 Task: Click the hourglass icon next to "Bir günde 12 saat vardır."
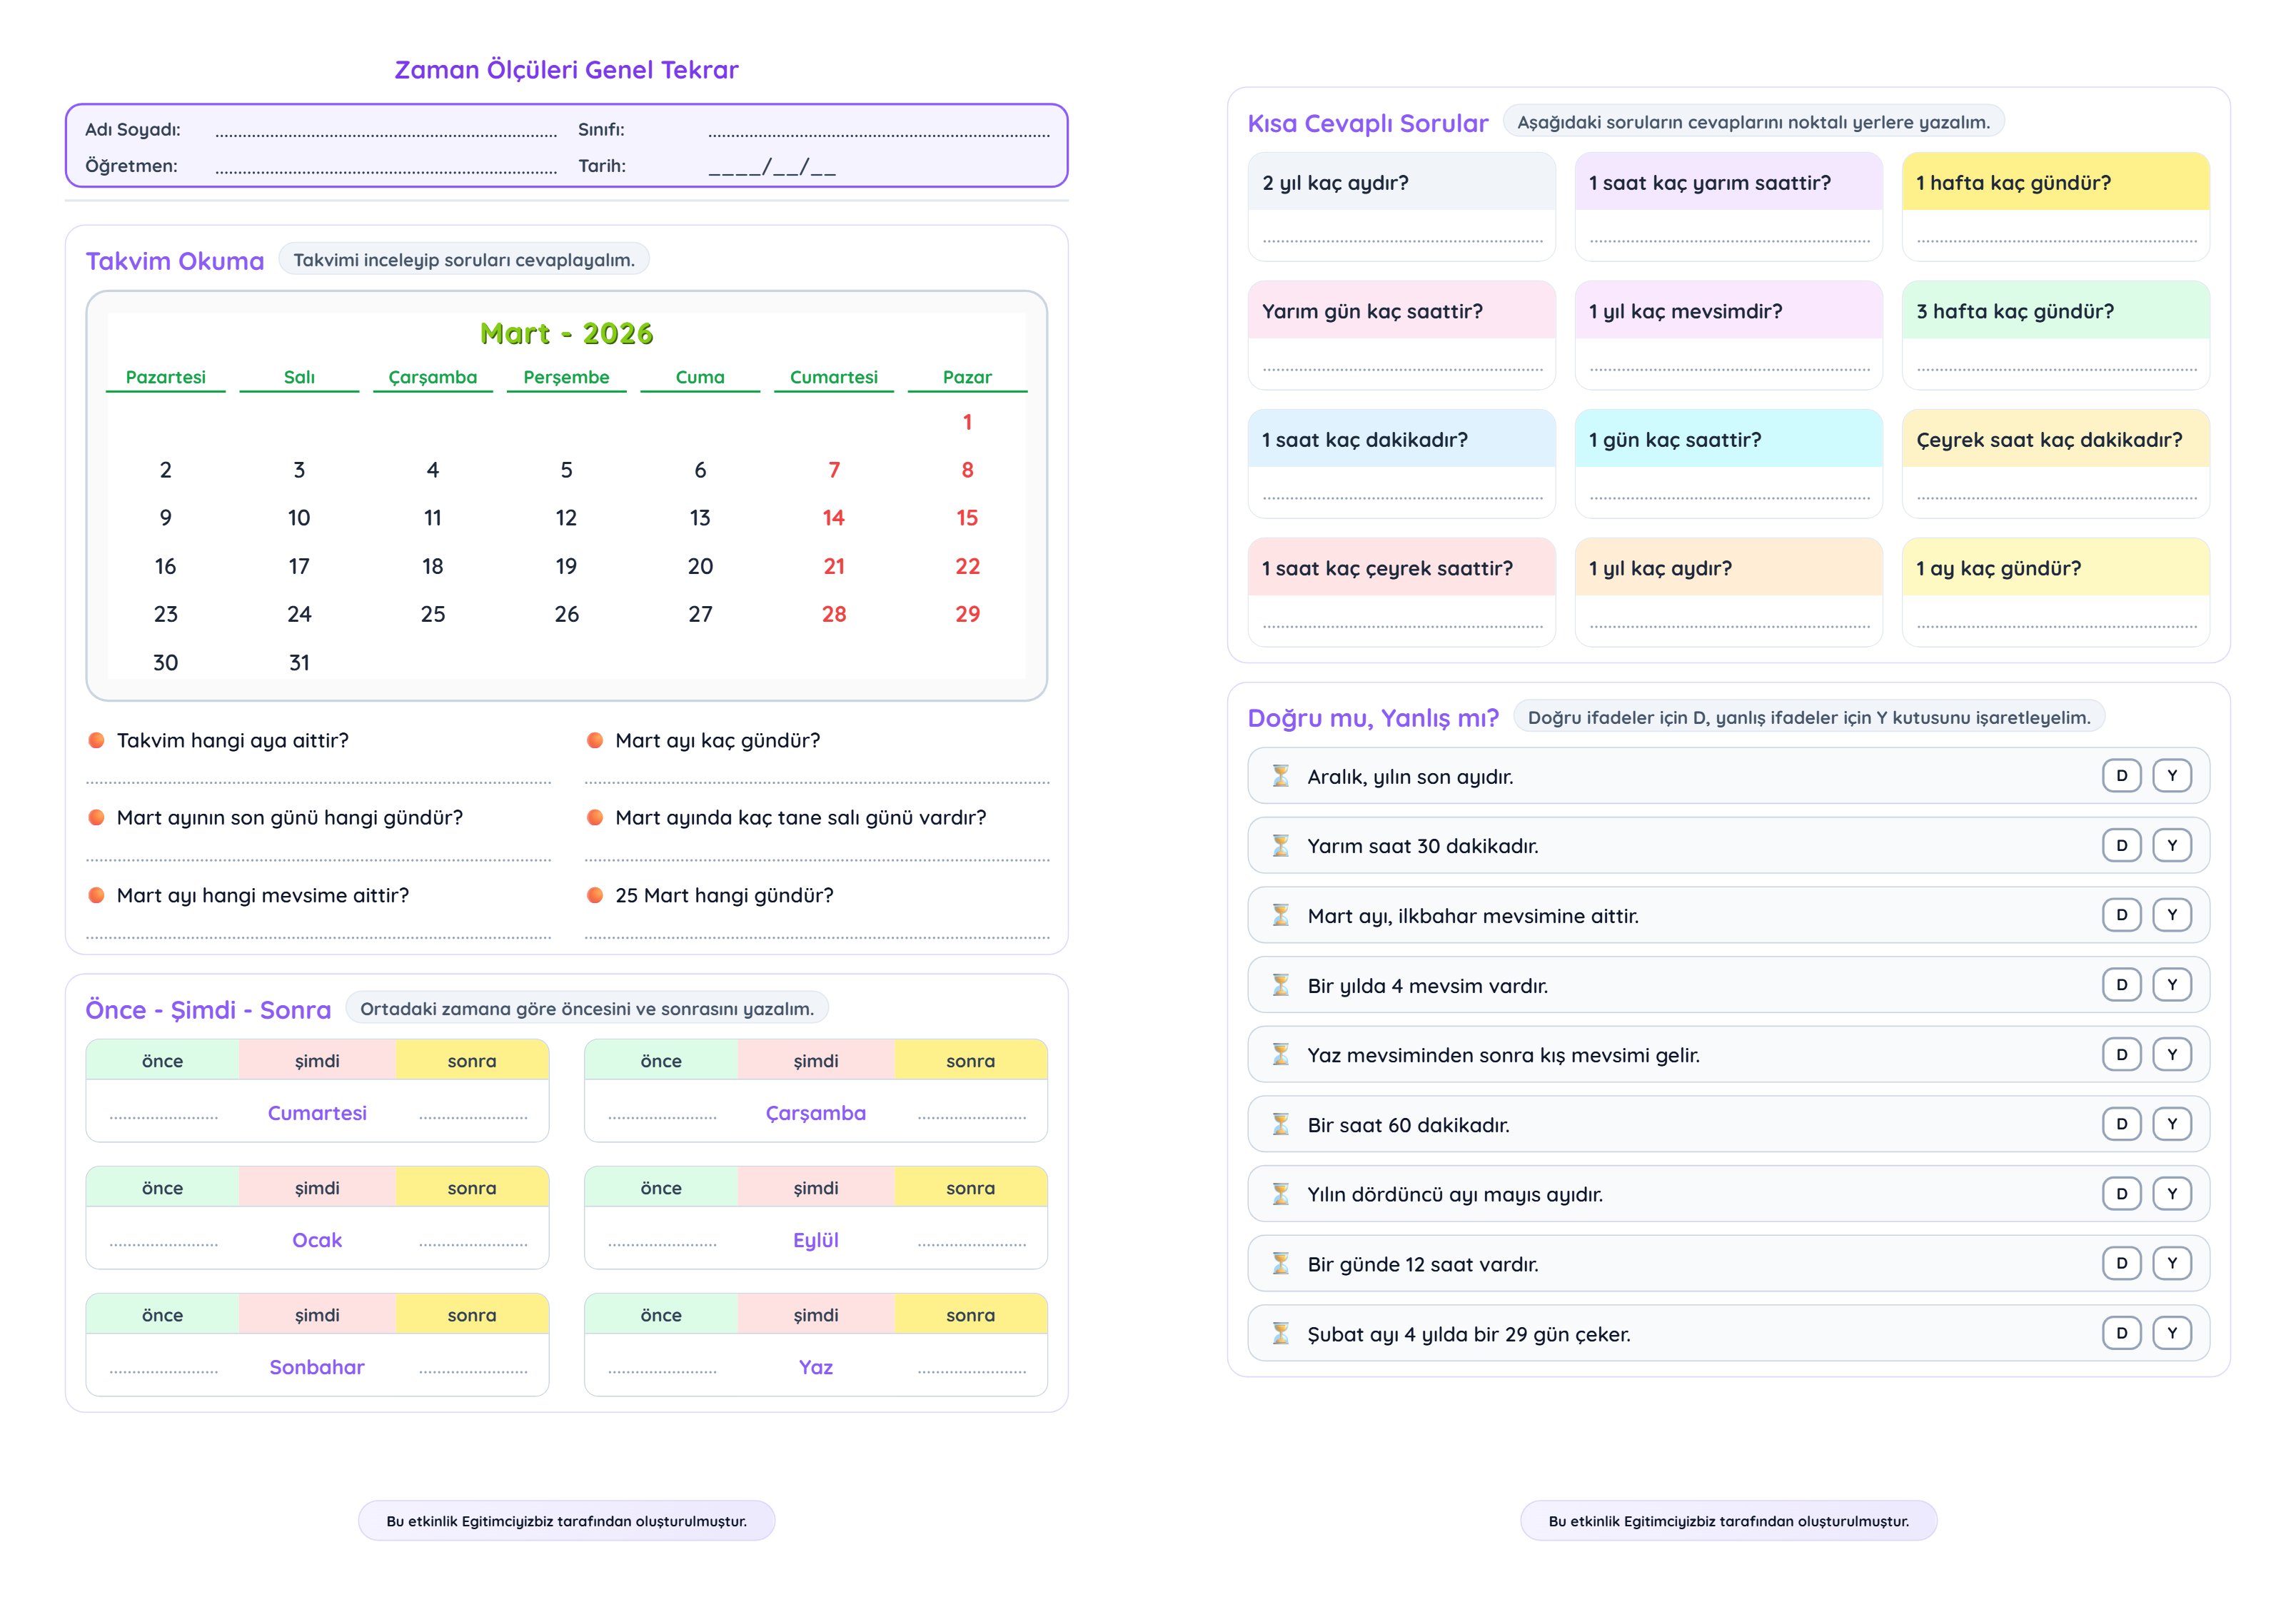click(x=1280, y=1264)
